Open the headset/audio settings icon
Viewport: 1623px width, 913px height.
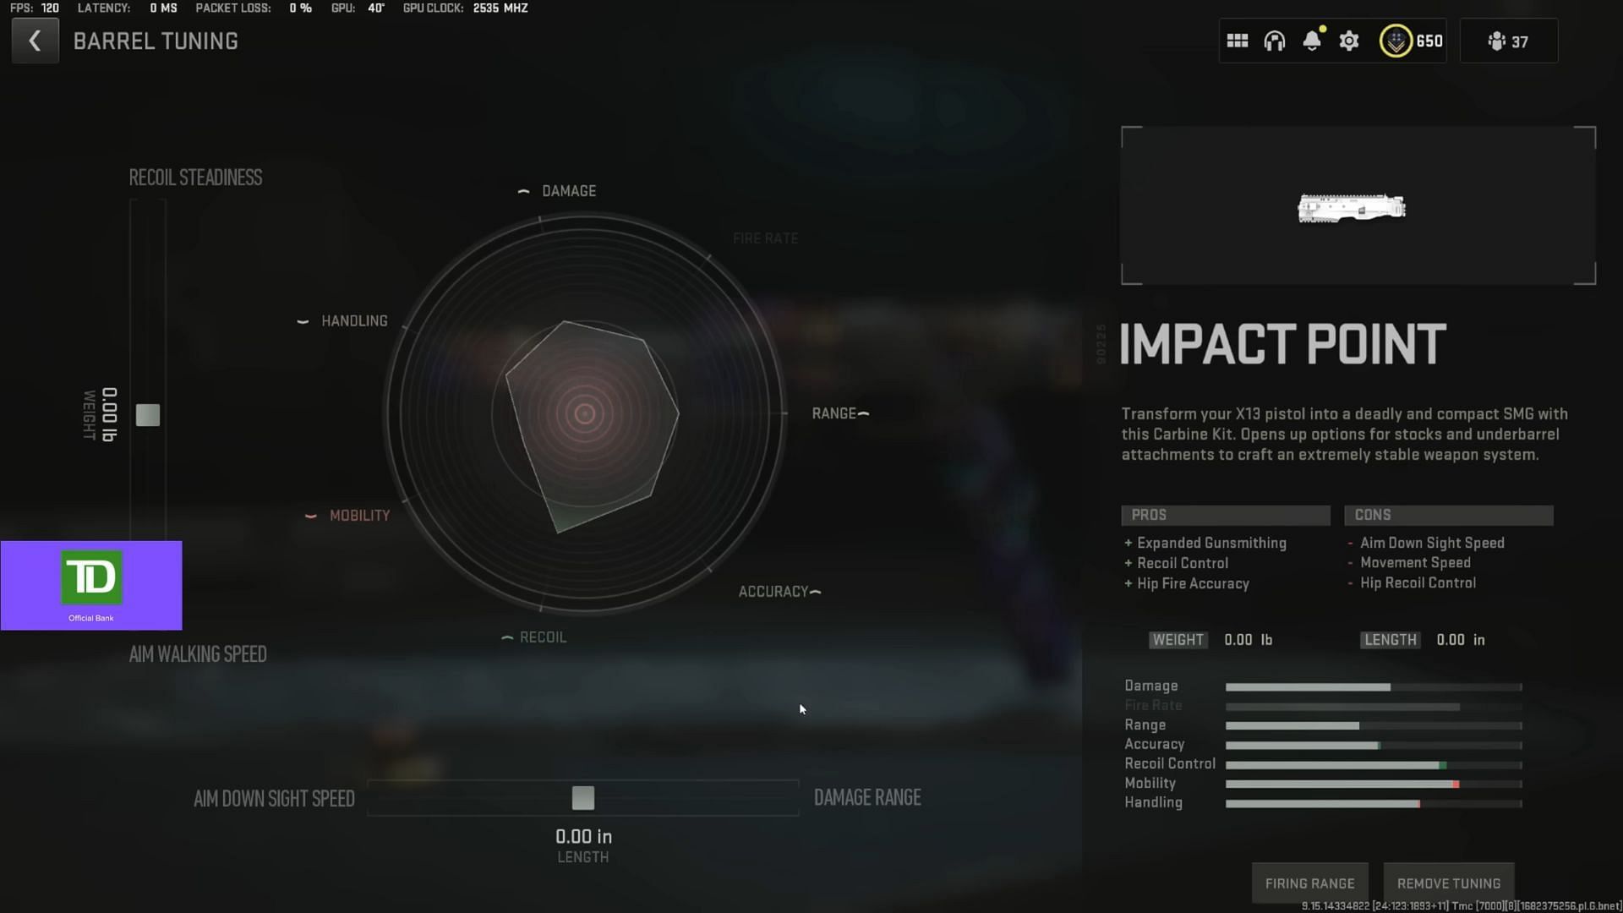(x=1274, y=41)
